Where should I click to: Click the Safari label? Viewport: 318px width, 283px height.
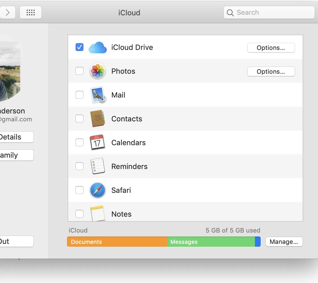point(121,190)
